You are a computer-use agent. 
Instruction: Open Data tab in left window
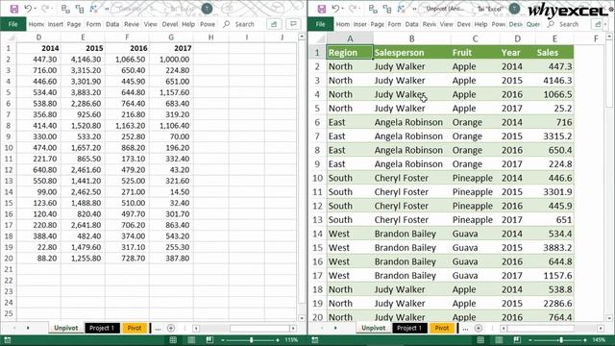(112, 24)
